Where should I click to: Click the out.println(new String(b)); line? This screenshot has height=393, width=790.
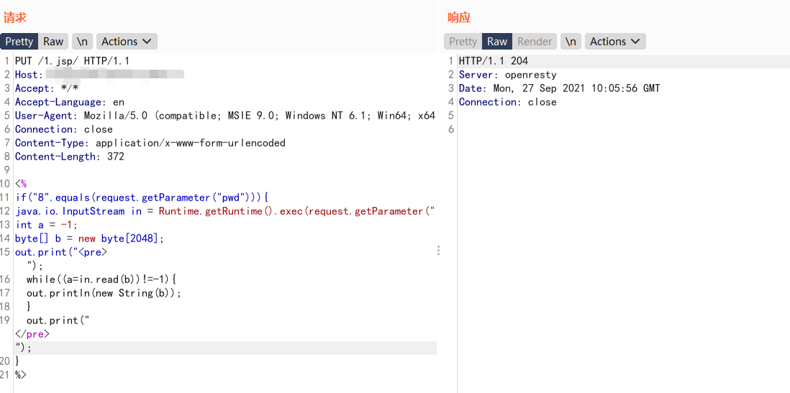pos(104,293)
